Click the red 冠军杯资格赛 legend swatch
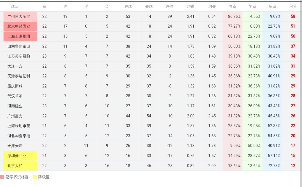The height and width of the screenshot is (187, 302). click(2, 177)
